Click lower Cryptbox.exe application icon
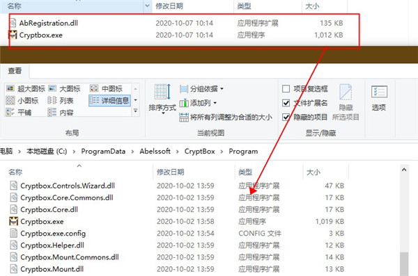The height and width of the screenshot is (276, 418). [14, 222]
